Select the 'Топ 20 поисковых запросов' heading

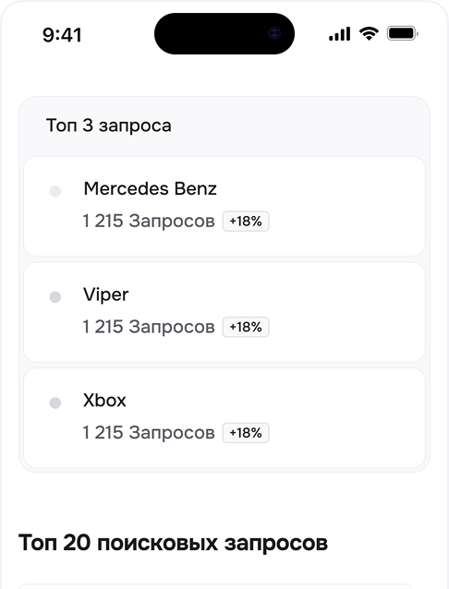point(173,543)
